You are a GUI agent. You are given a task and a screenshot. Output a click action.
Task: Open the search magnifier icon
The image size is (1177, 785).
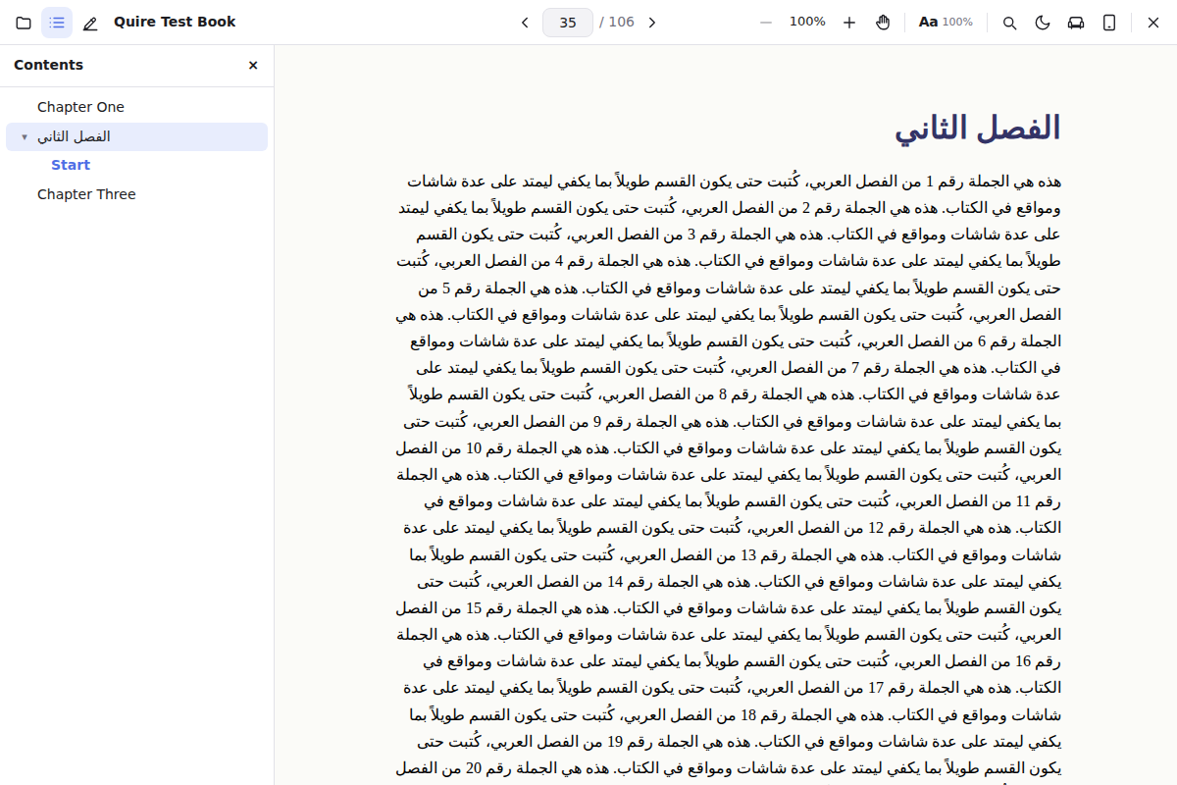coord(1009,23)
